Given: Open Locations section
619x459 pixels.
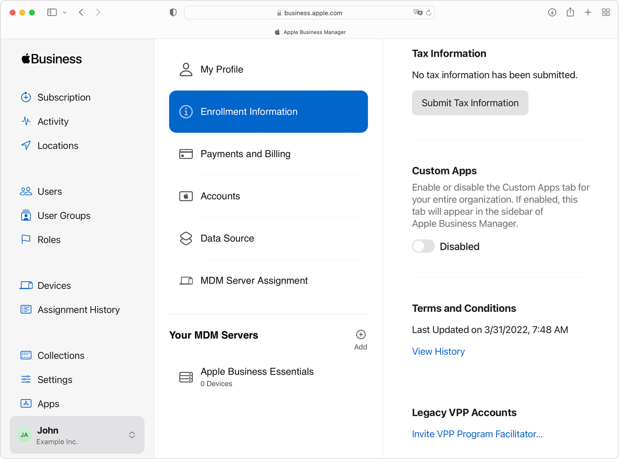Looking at the screenshot, I should pyautogui.click(x=58, y=145).
